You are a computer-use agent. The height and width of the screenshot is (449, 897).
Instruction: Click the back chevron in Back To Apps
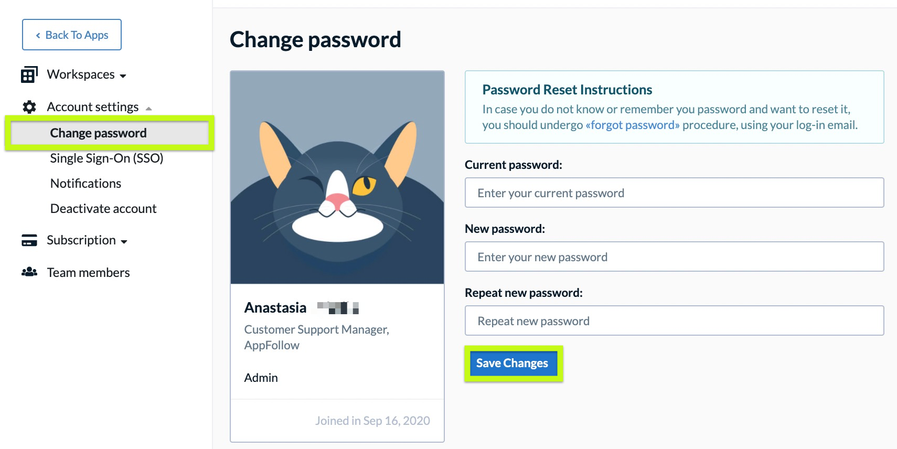click(38, 35)
